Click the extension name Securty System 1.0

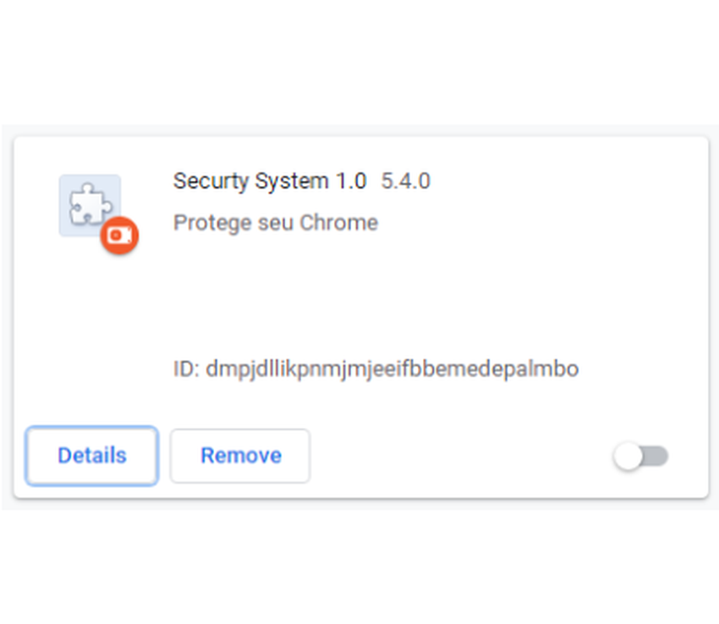tap(269, 181)
